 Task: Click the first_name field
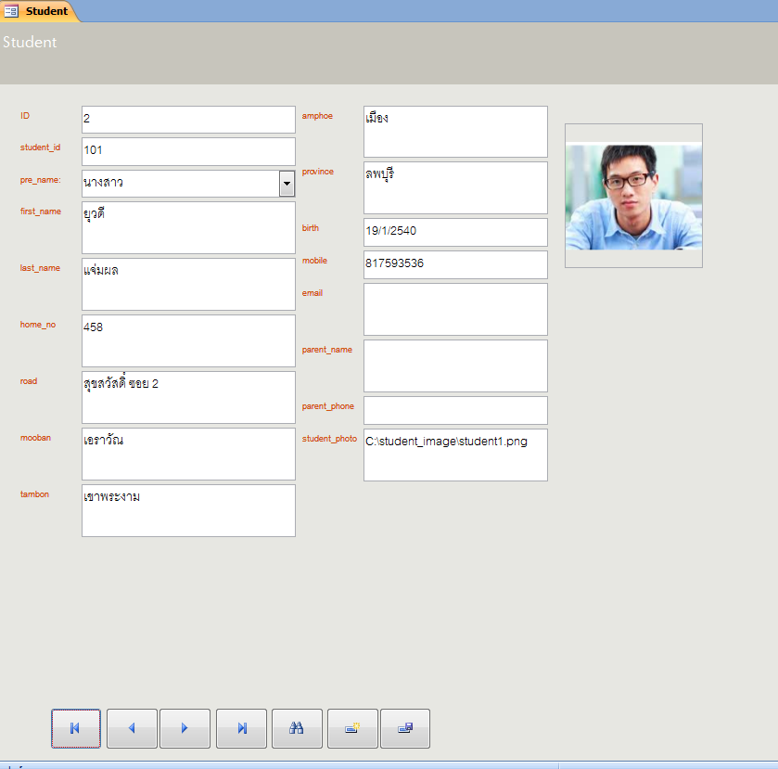coord(188,228)
